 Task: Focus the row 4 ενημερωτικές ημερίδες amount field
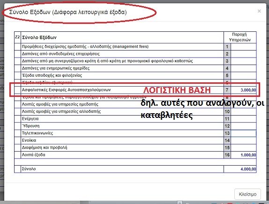pyautogui.click(x=243, y=68)
